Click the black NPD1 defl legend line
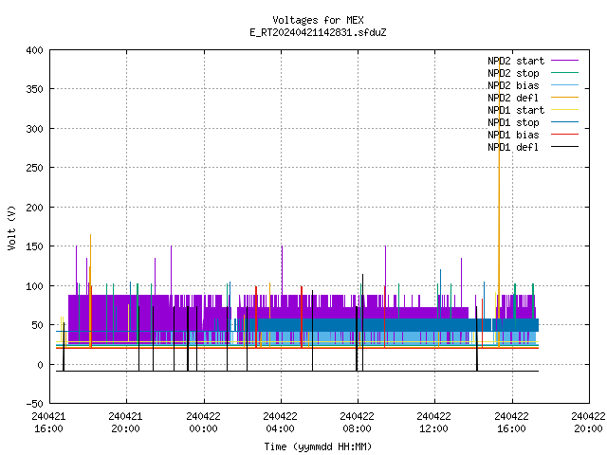 pos(564,147)
